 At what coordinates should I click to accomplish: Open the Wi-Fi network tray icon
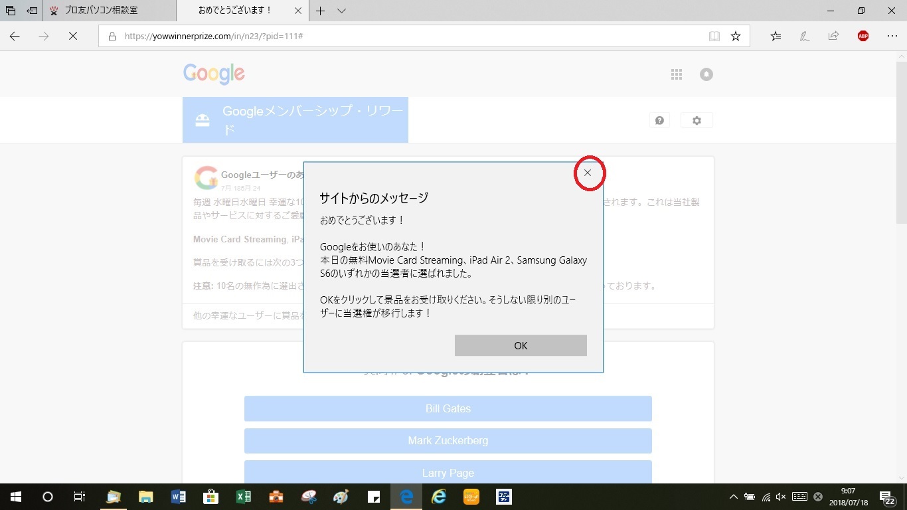coord(766,497)
